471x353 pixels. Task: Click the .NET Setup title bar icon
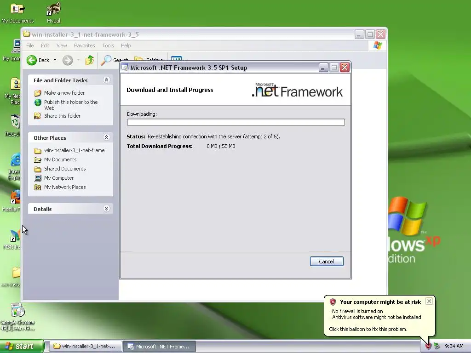click(x=125, y=68)
